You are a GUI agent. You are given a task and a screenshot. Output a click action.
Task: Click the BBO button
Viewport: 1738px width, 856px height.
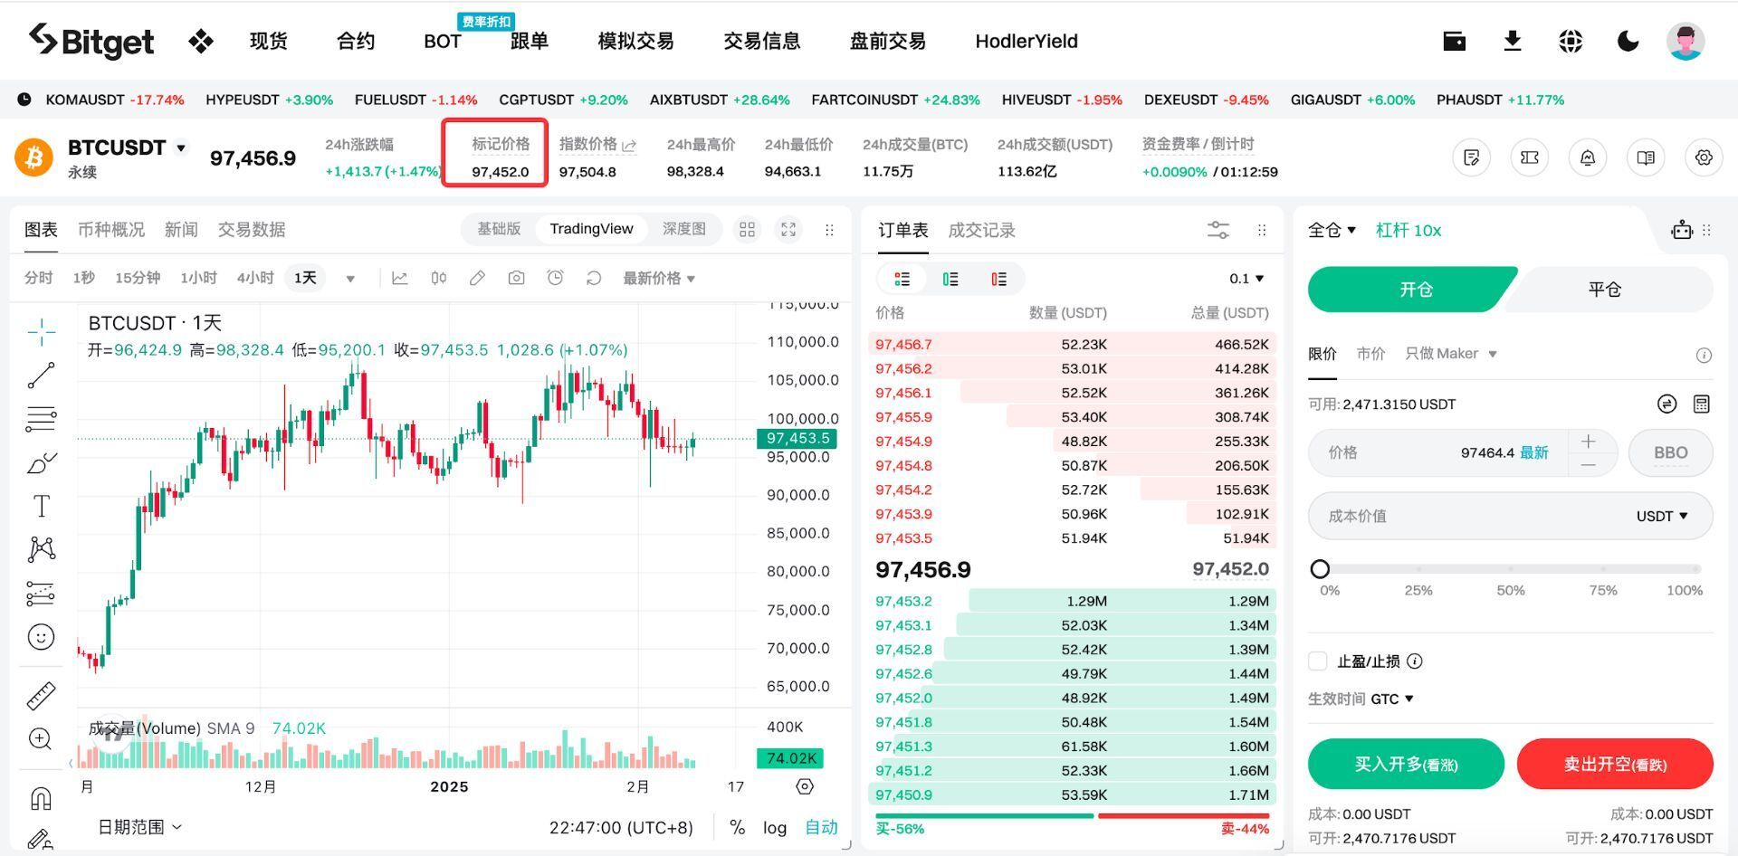[x=1670, y=452]
